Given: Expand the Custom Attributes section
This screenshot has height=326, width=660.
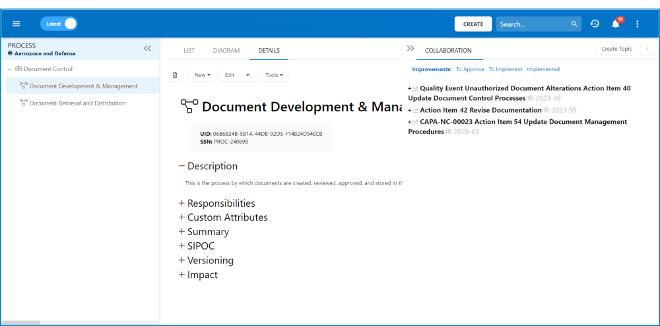Looking at the screenshot, I should click(181, 217).
